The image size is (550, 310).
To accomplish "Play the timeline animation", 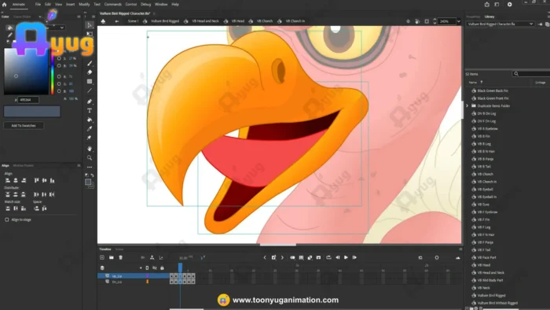I will (346, 257).
